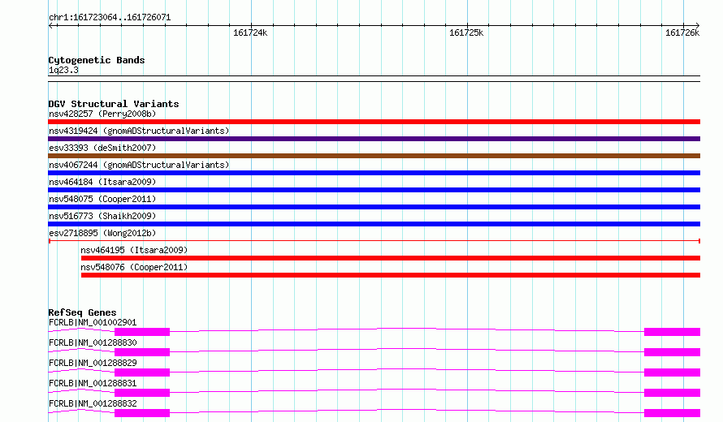Click the RefSeq Genes track title
The height and width of the screenshot is (422, 723).
point(82,312)
